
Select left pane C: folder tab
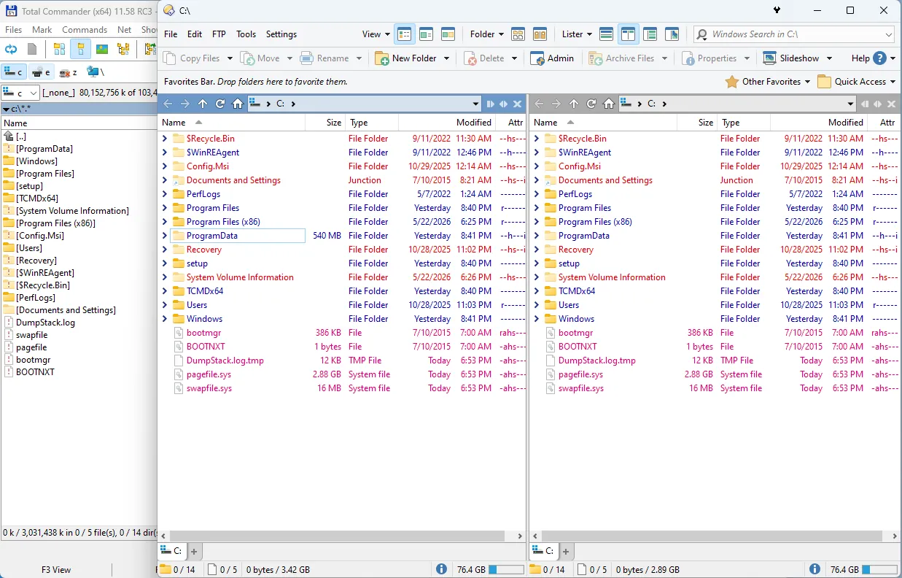pos(174,551)
